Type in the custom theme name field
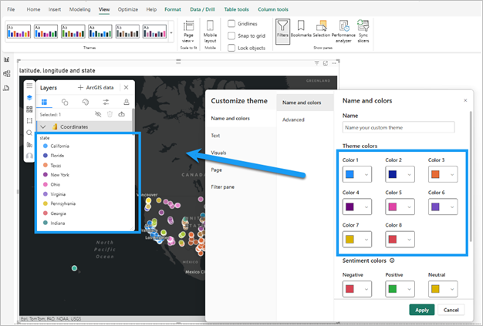 398,127
